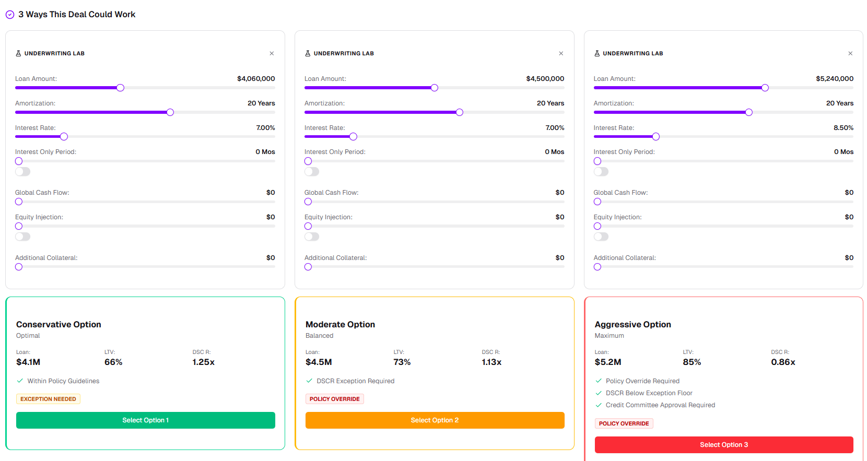Choose Select Option 3 red button

[x=723, y=445]
